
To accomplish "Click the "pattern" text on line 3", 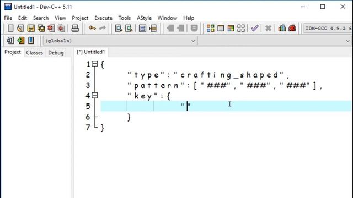I will click(156, 86).
